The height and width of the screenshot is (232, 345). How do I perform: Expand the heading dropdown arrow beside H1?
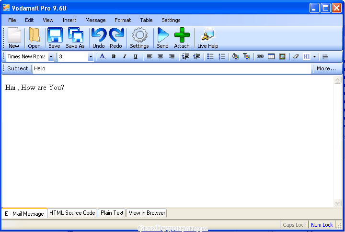pos(314,56)
